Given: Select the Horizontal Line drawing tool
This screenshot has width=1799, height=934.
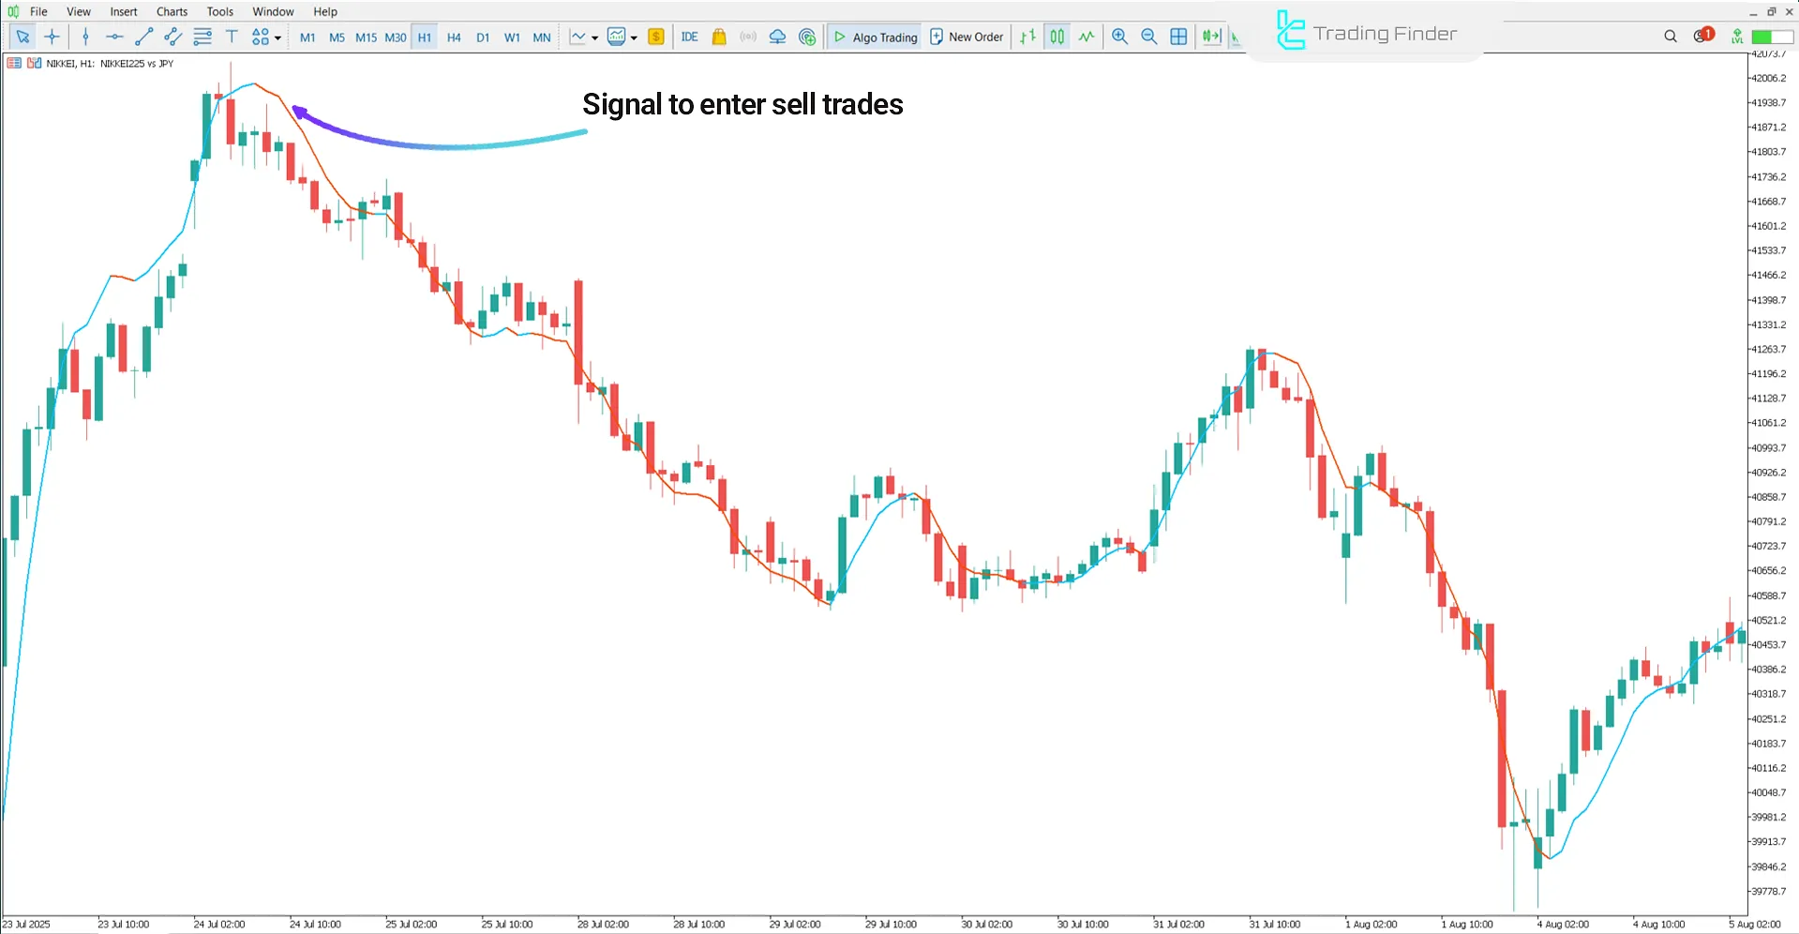Looking at the screenshot, I should point(114,37).
